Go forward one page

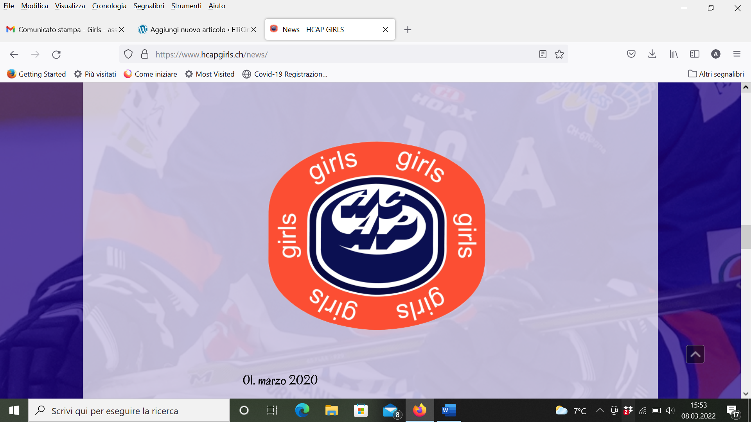pyautogui.click(x=35, y=54)
